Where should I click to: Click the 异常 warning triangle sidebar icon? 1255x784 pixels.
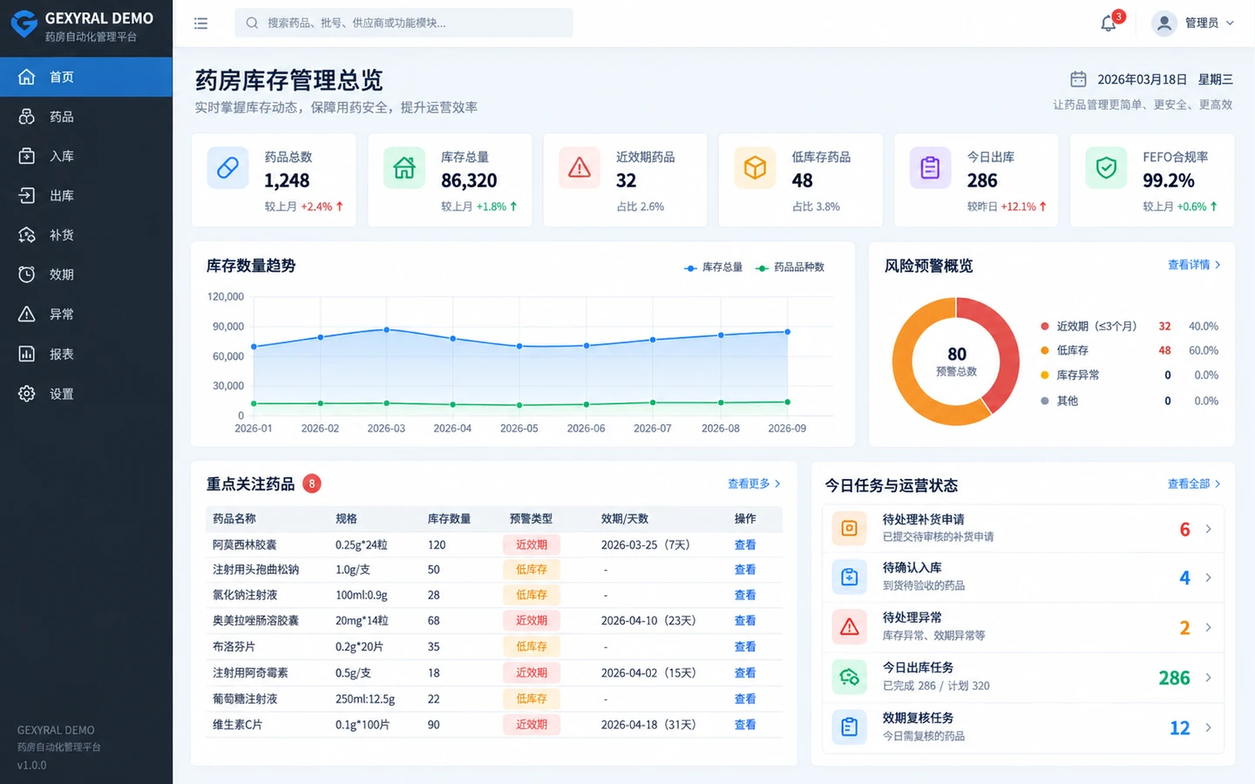pos(27,314)
